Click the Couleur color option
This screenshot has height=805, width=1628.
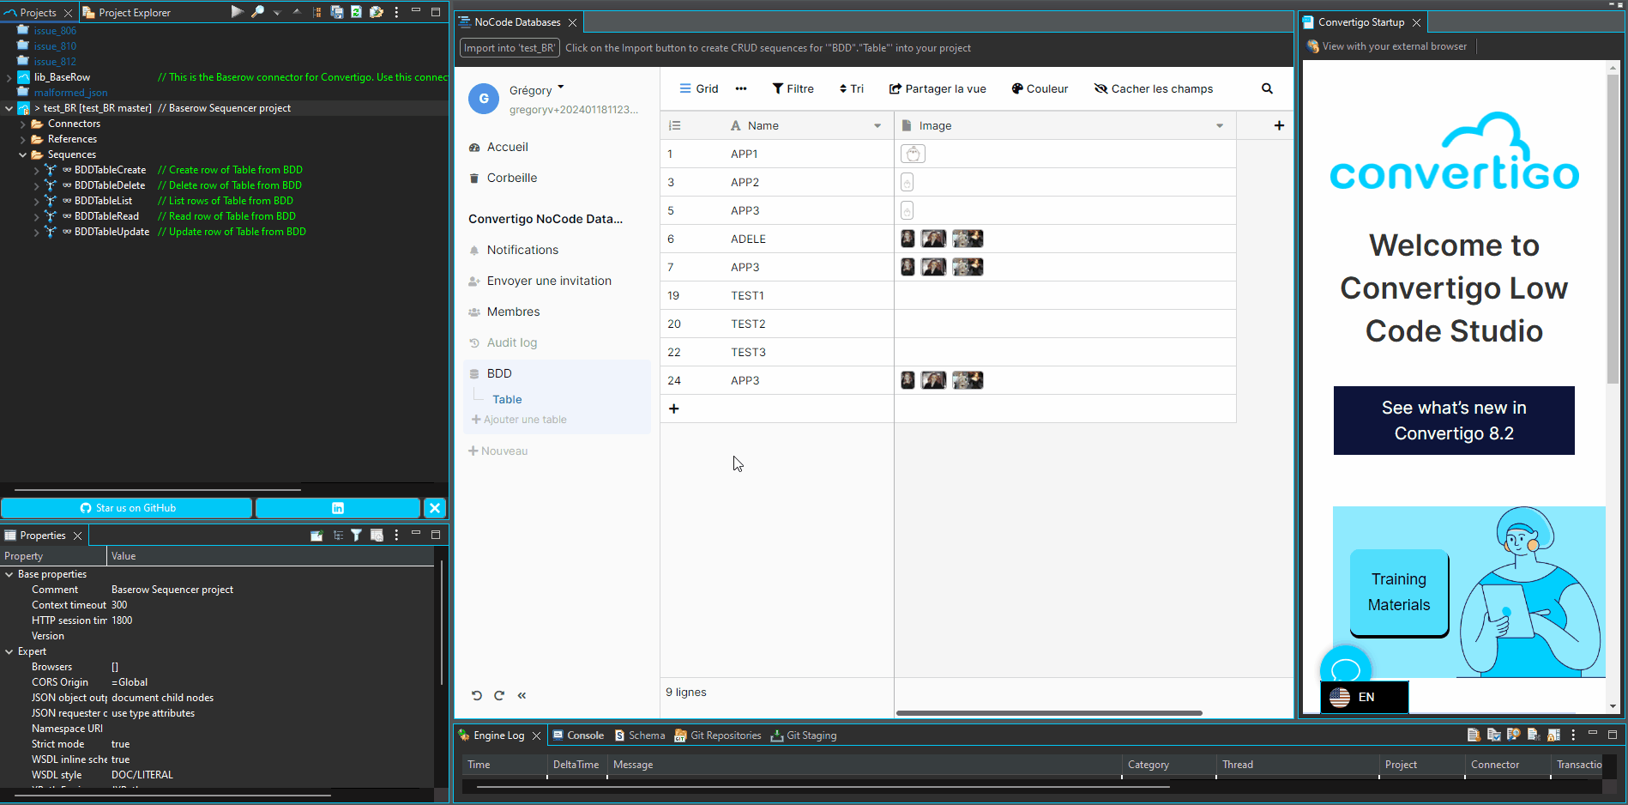click(x=1039, y=88)
